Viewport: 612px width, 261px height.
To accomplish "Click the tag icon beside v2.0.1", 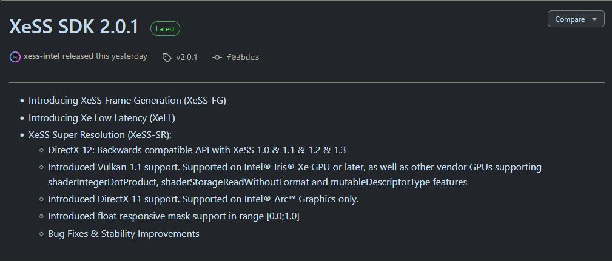I will click(x=167, y=58).
